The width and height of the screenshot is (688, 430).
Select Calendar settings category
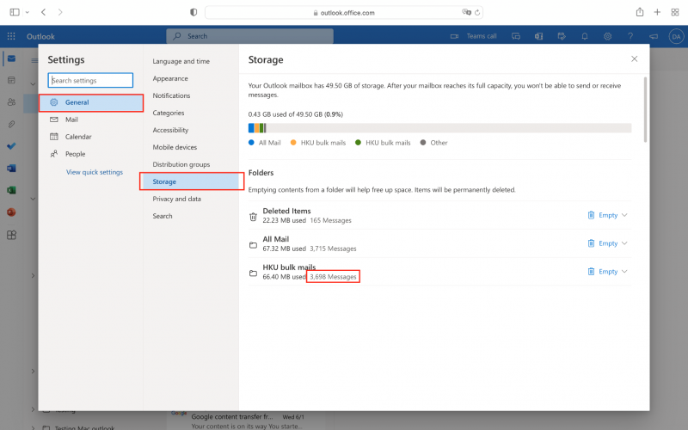(x=91, y=137)
